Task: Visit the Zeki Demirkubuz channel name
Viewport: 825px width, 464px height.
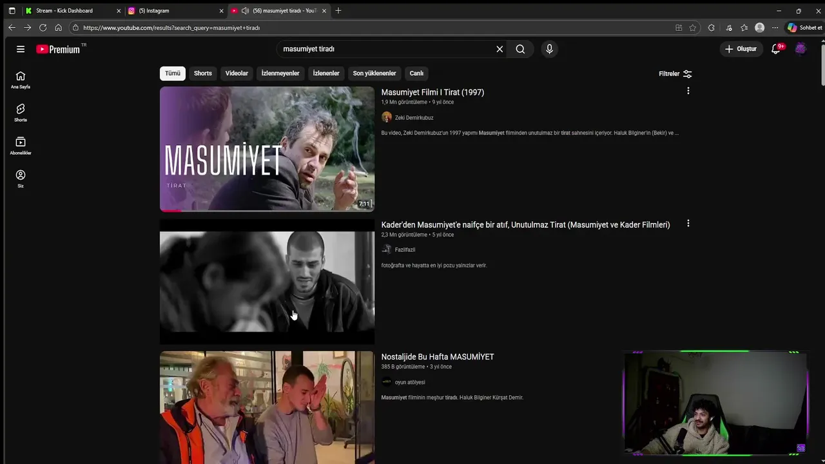Action: point(414,118)
